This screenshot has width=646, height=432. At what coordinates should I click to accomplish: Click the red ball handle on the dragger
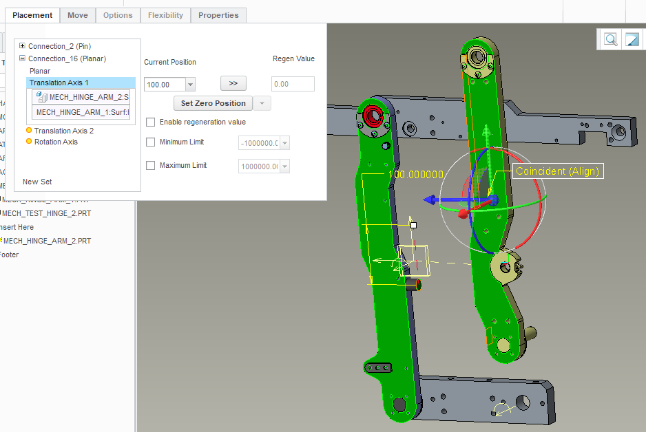click(463, 214)
